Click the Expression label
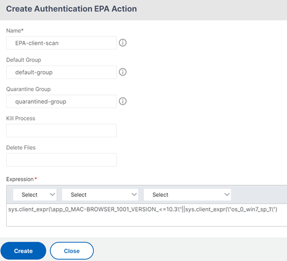Screen dimensions: 287x261 point(20,179)
